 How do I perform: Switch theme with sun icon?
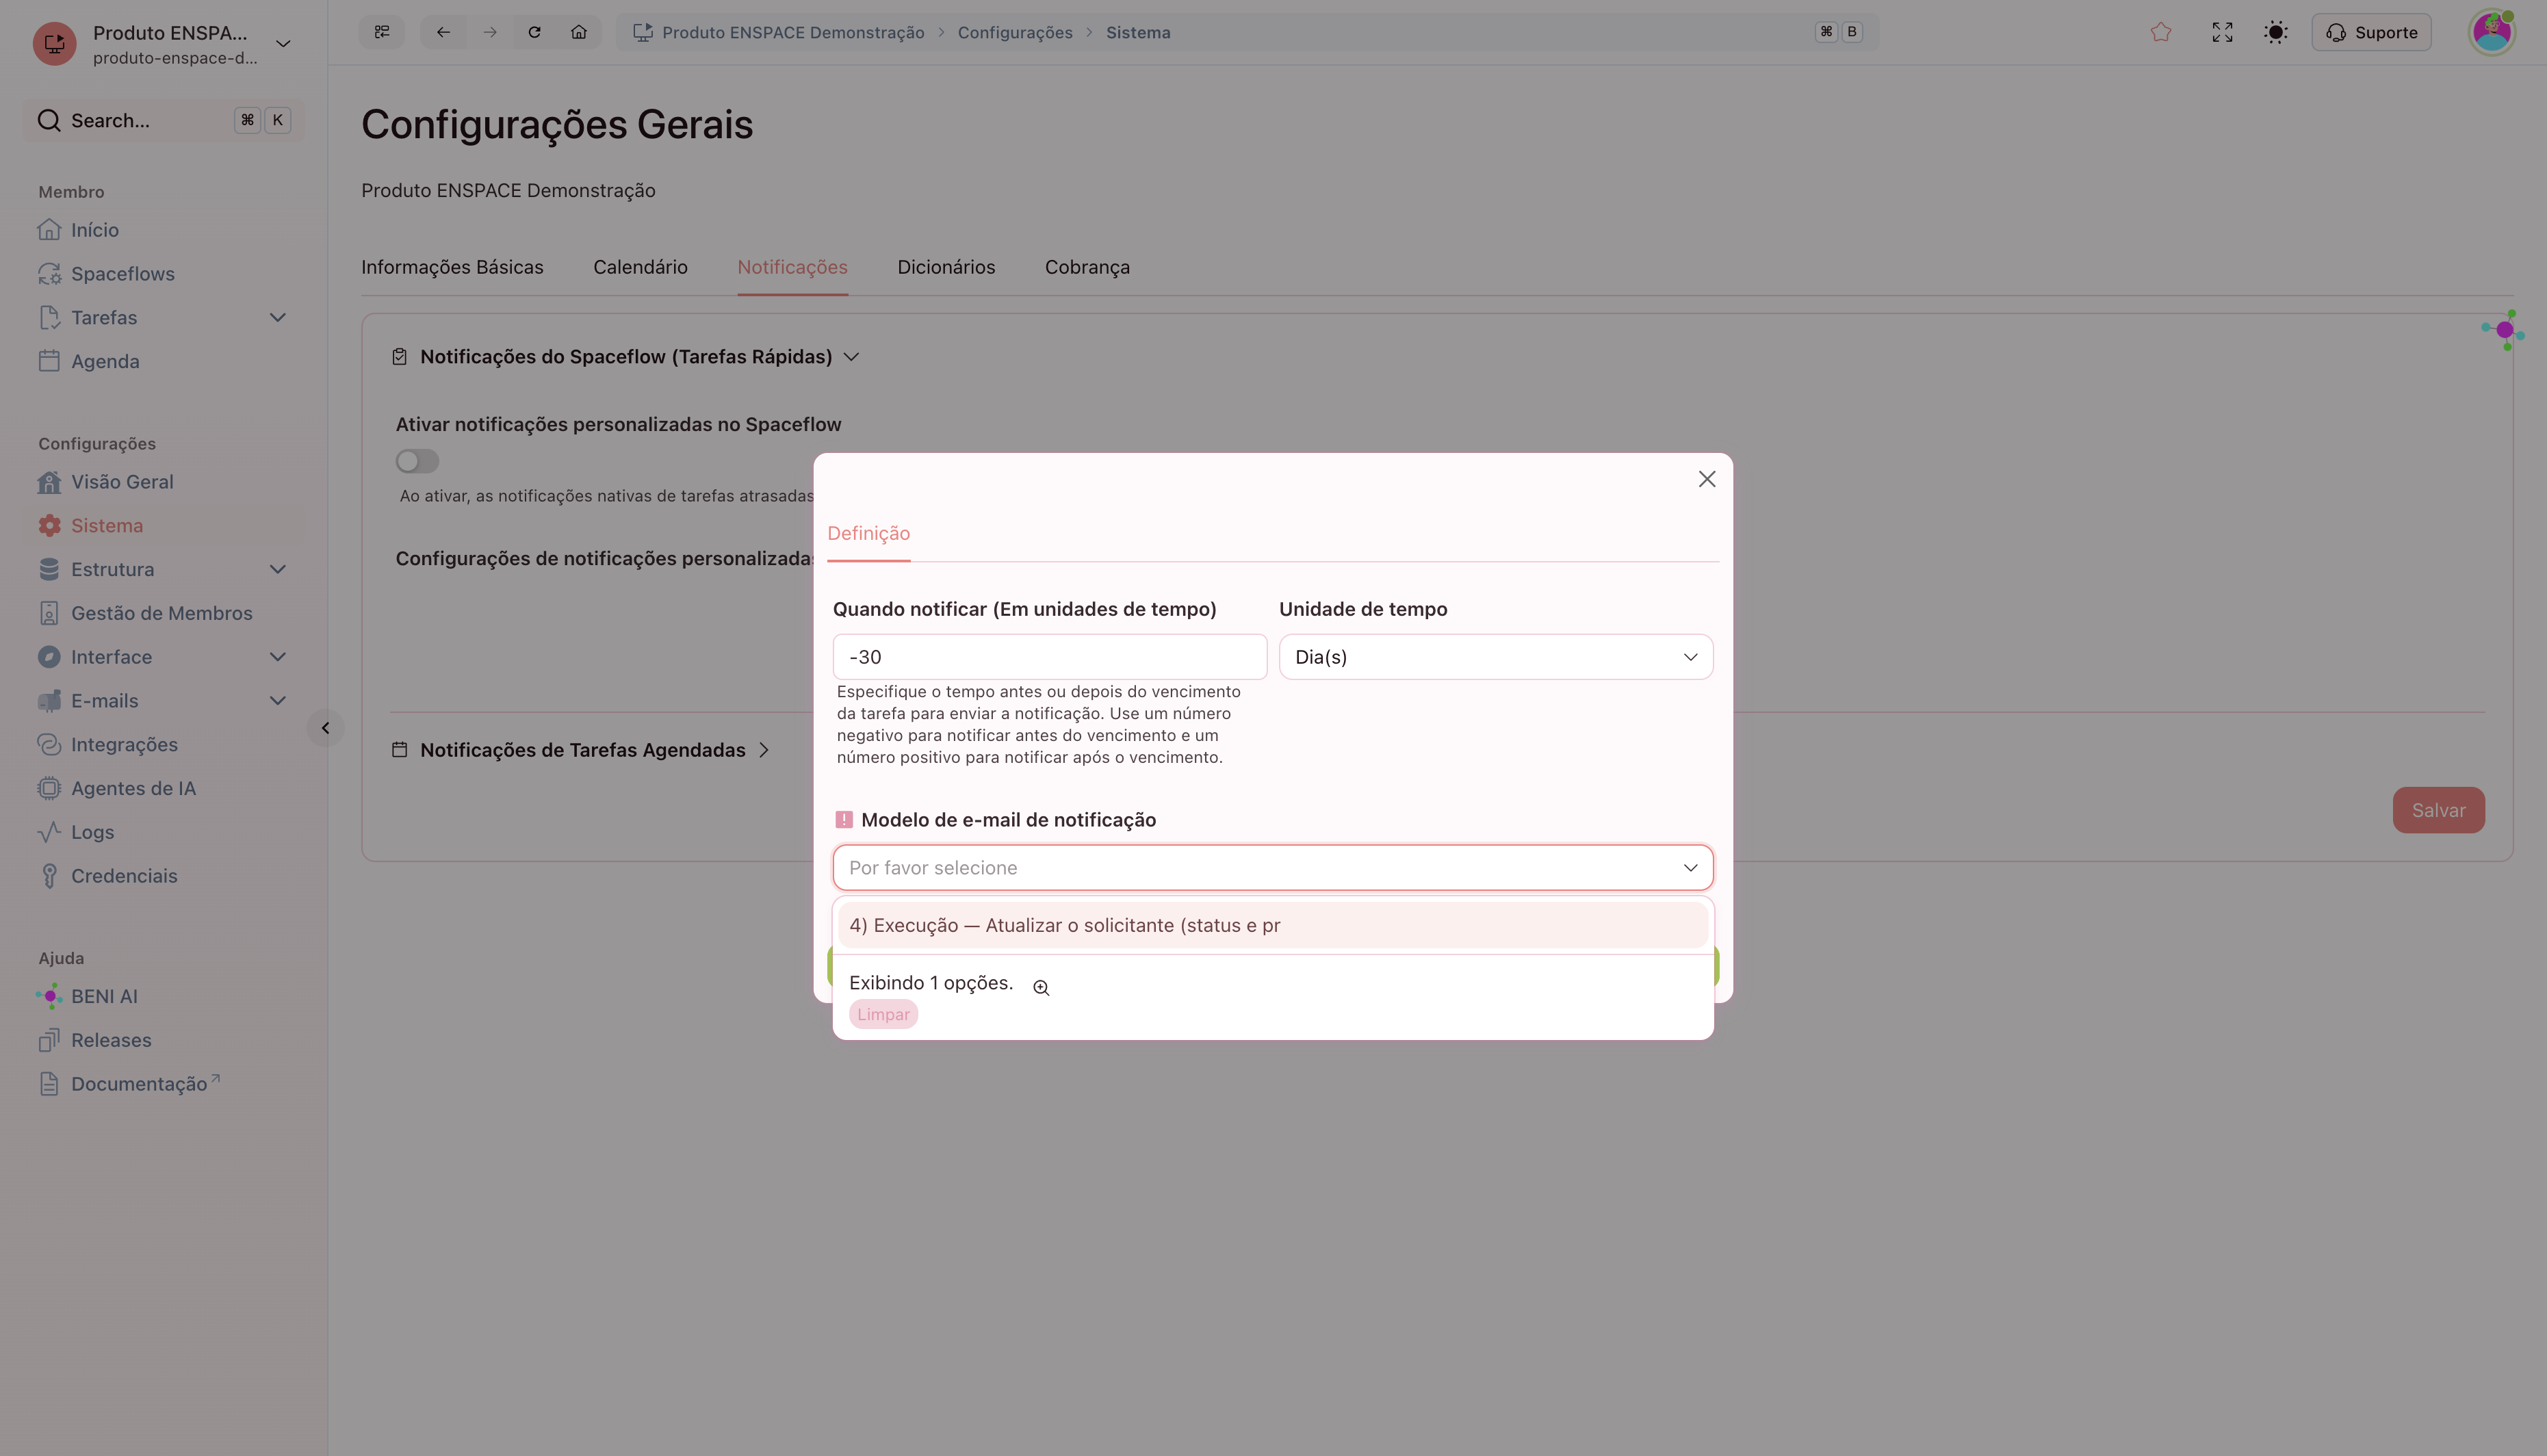[x=2276, y=32]
